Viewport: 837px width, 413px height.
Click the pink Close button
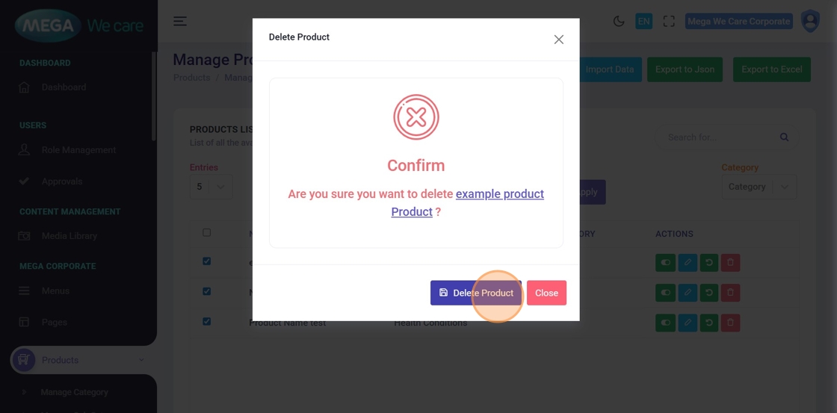pos(546,293)
